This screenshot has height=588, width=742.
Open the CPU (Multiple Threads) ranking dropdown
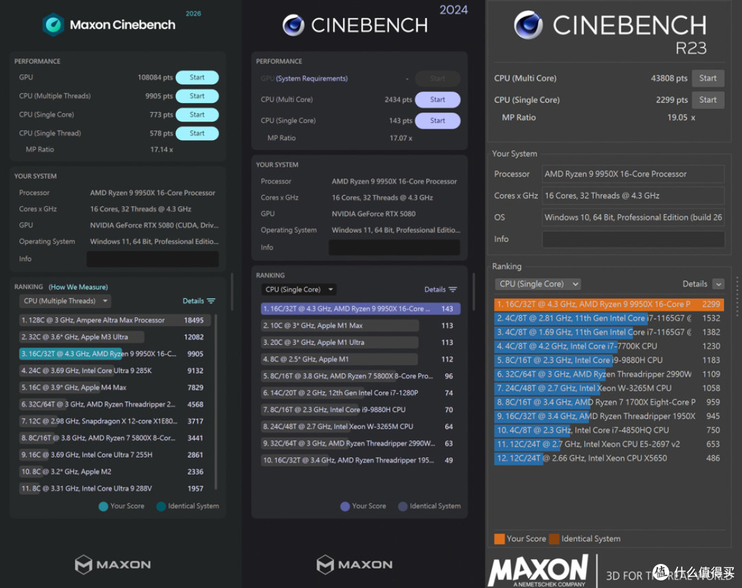pyautogui.click(x=65, y=301)
